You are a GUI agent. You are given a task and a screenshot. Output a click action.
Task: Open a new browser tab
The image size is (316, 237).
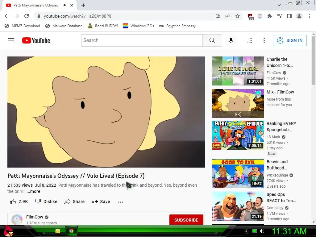tap(83, 5)
